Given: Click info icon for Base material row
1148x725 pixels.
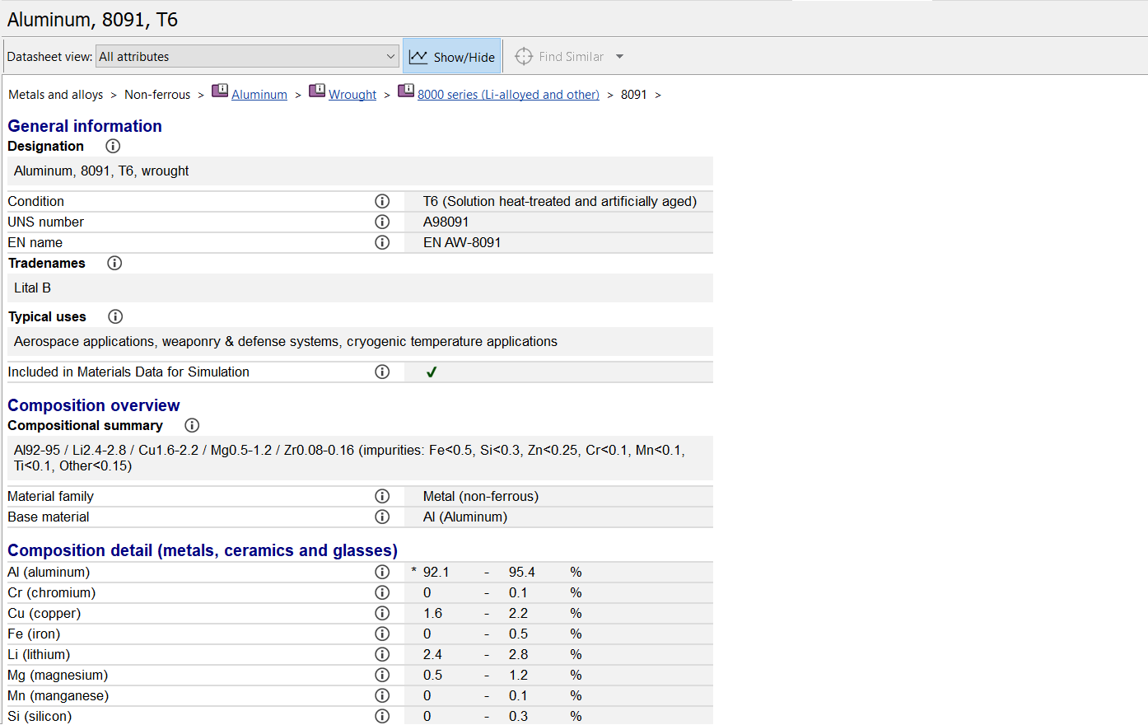Looking at the screenshot, I should [382, 517].
